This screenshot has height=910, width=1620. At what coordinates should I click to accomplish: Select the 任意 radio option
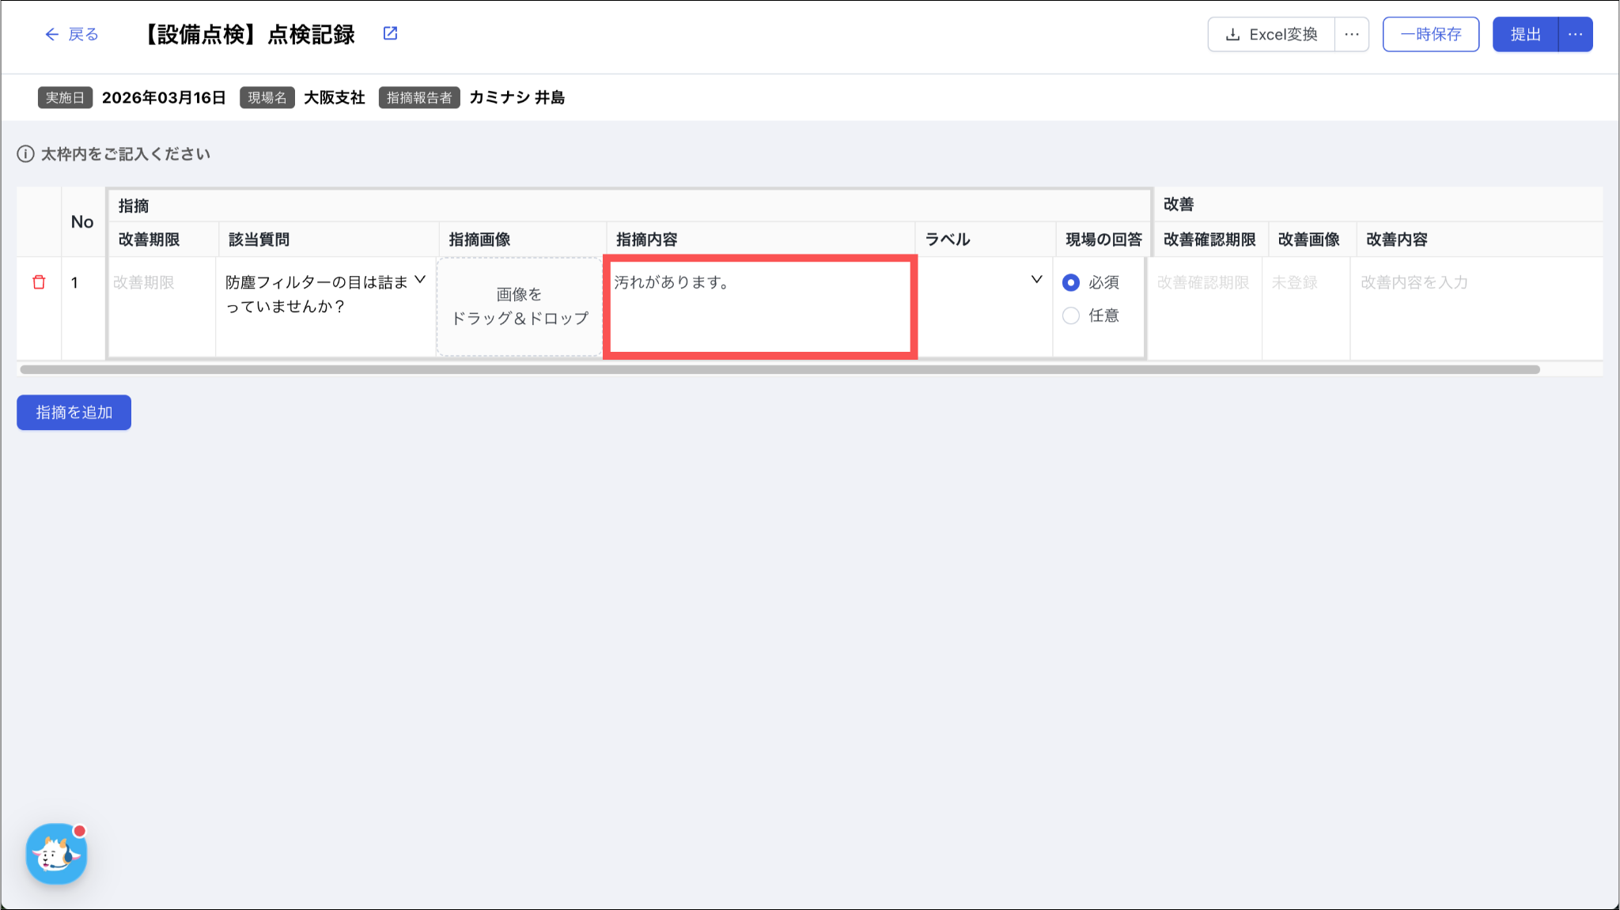[1071, 315]
